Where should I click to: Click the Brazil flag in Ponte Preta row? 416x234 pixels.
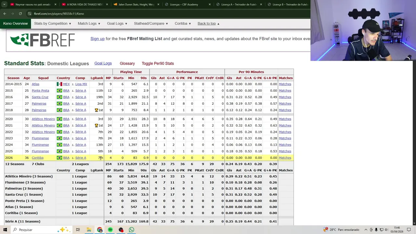(59, 91)
